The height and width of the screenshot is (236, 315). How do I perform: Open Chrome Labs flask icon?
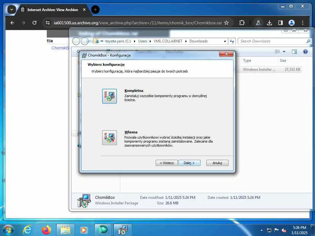point(258,23)
